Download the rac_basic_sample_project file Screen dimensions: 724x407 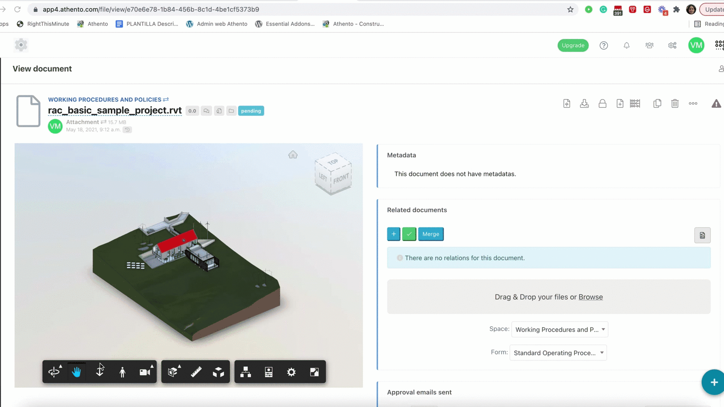coord(584,104)
